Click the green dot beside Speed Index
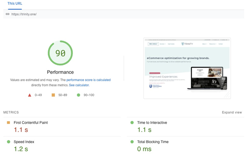Viewport: 248px width, 155px height. click(8, 142)
